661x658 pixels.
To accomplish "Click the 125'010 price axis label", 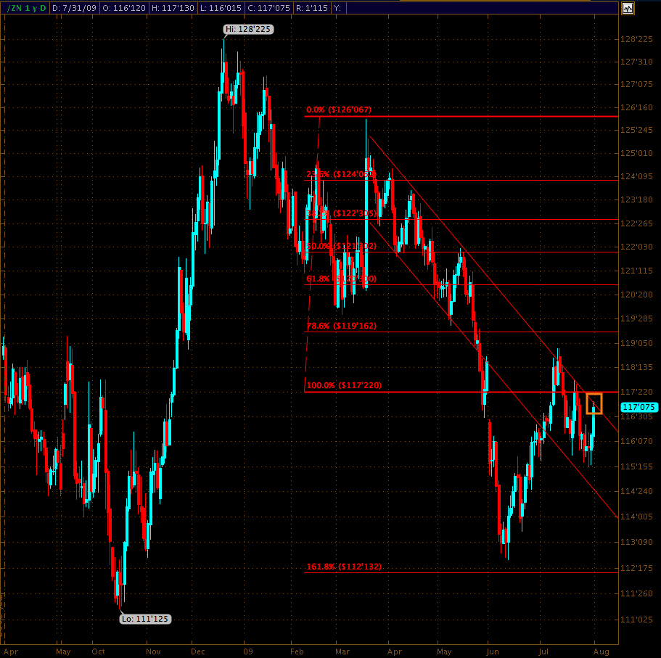I will [636, 153].
